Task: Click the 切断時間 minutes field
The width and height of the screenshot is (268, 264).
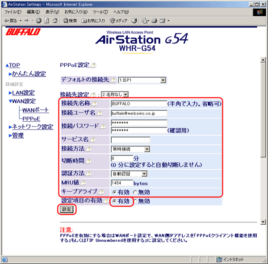Action: pos(122,158)
